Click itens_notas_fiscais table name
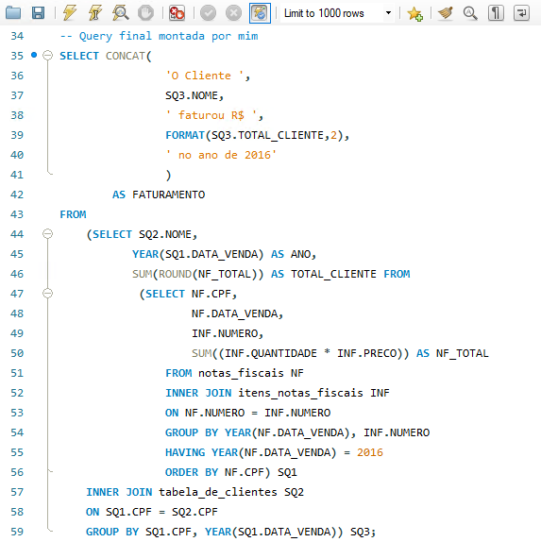 pos(301,393)
